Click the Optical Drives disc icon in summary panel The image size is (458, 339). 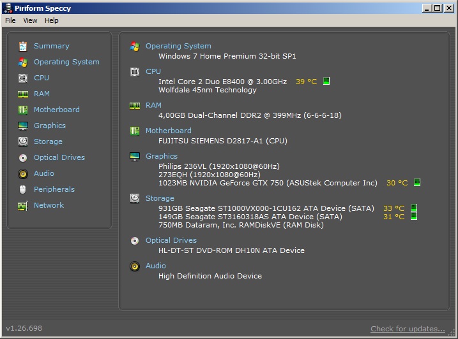coord(135,241)
